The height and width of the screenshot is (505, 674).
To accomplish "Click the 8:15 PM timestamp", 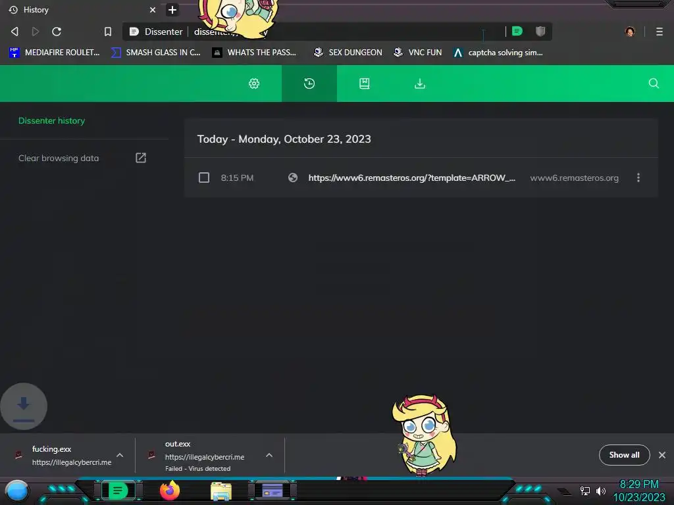I will pyautogui.click(x=237, y=178).
